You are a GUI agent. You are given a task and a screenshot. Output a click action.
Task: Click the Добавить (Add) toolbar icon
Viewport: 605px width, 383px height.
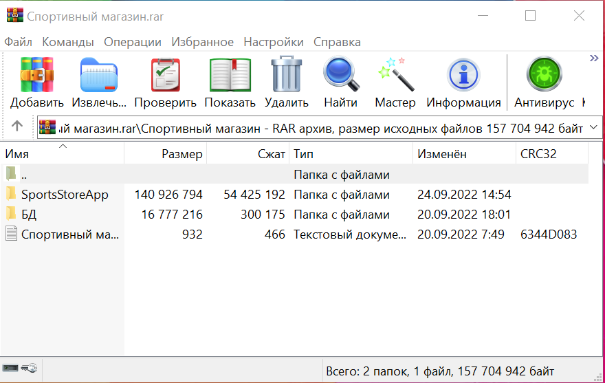[36, 74]
